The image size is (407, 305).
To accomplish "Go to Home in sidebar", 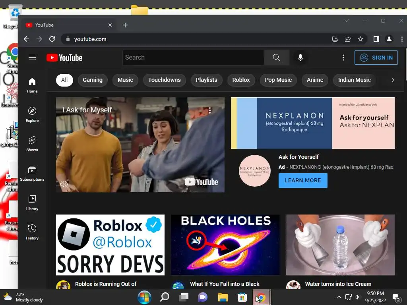I will pyautogui.click(x=32, y=85).
